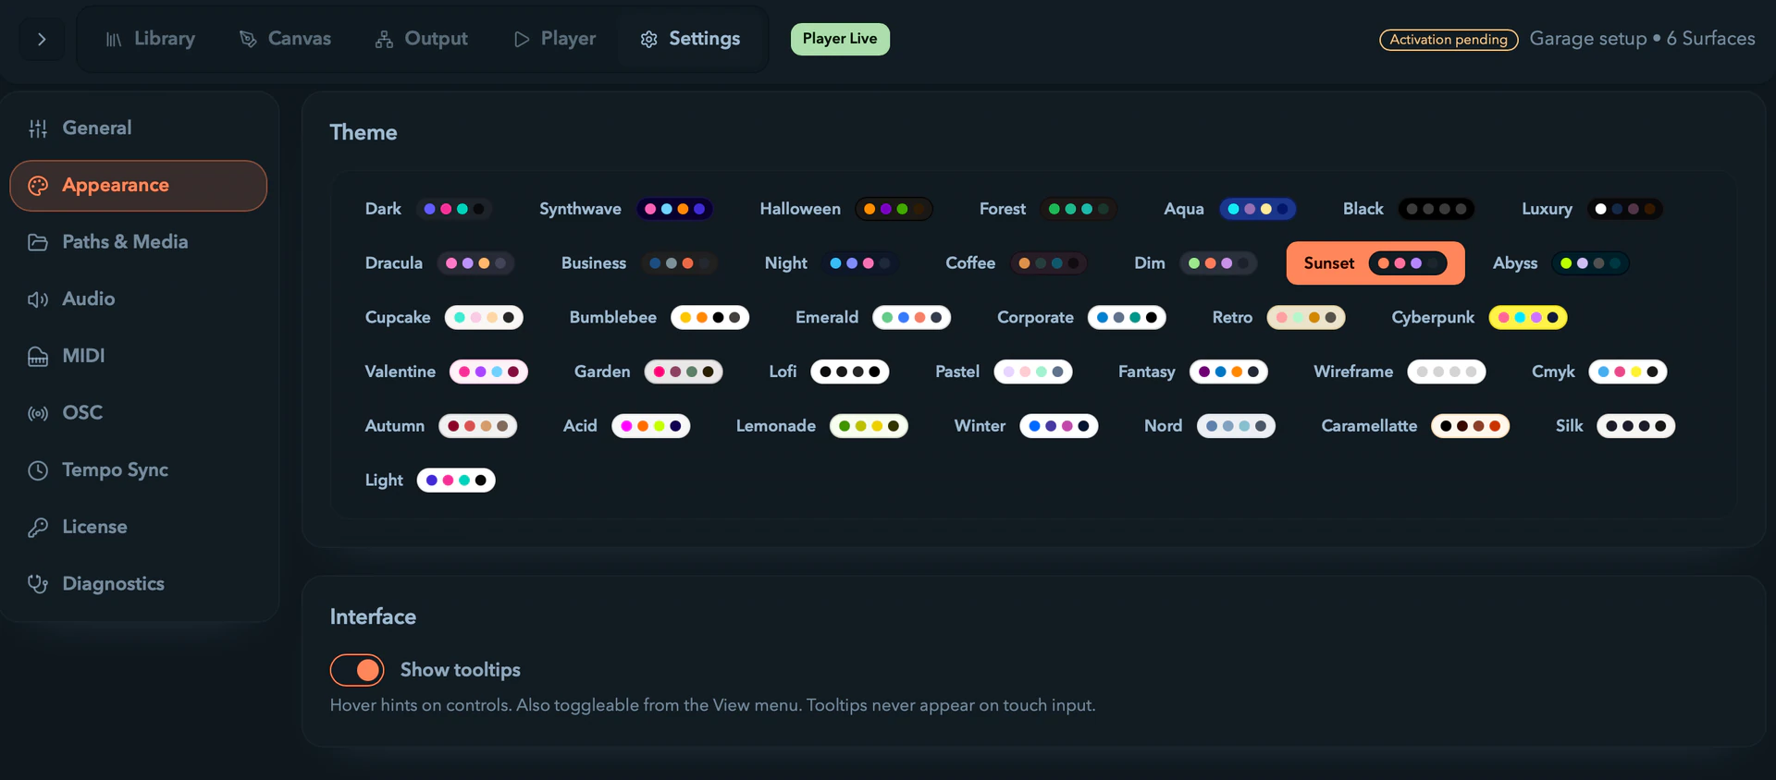Disable the Show tooltips toggle
Image resolution: width=1776 pixels, height=780 pixels.
[357, 670]
